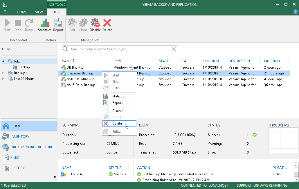Screen dimensions: 299x189
Task: Choose Statistics in the context menu
Action: point(120,96)
